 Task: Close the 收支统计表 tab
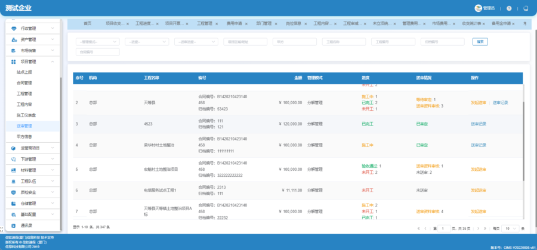point(483,24)
